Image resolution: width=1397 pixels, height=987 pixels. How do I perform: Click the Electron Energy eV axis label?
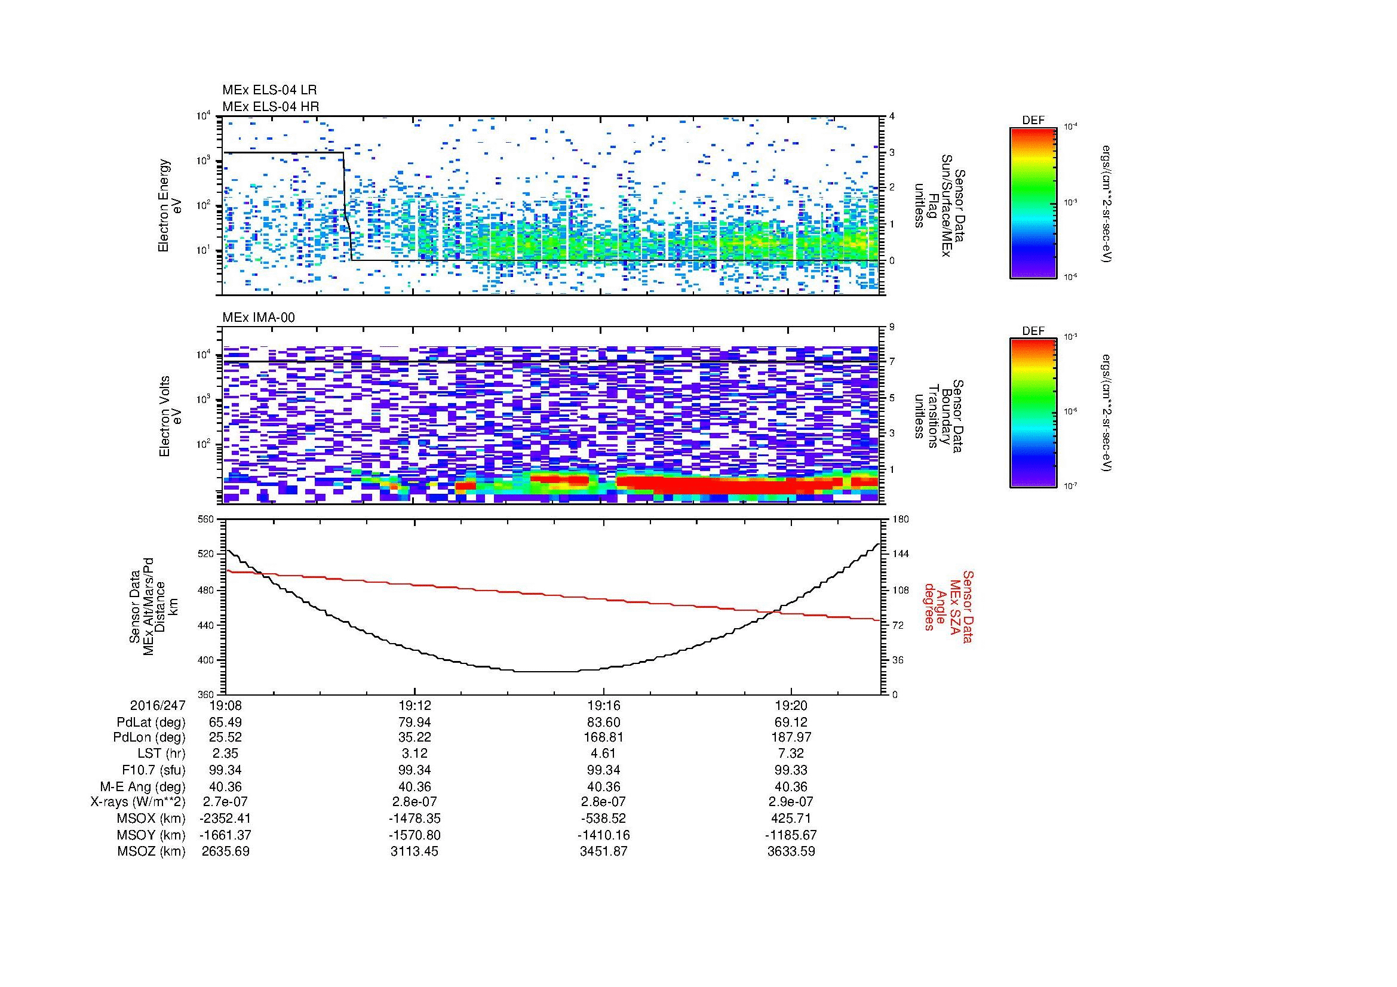[170, 205]
